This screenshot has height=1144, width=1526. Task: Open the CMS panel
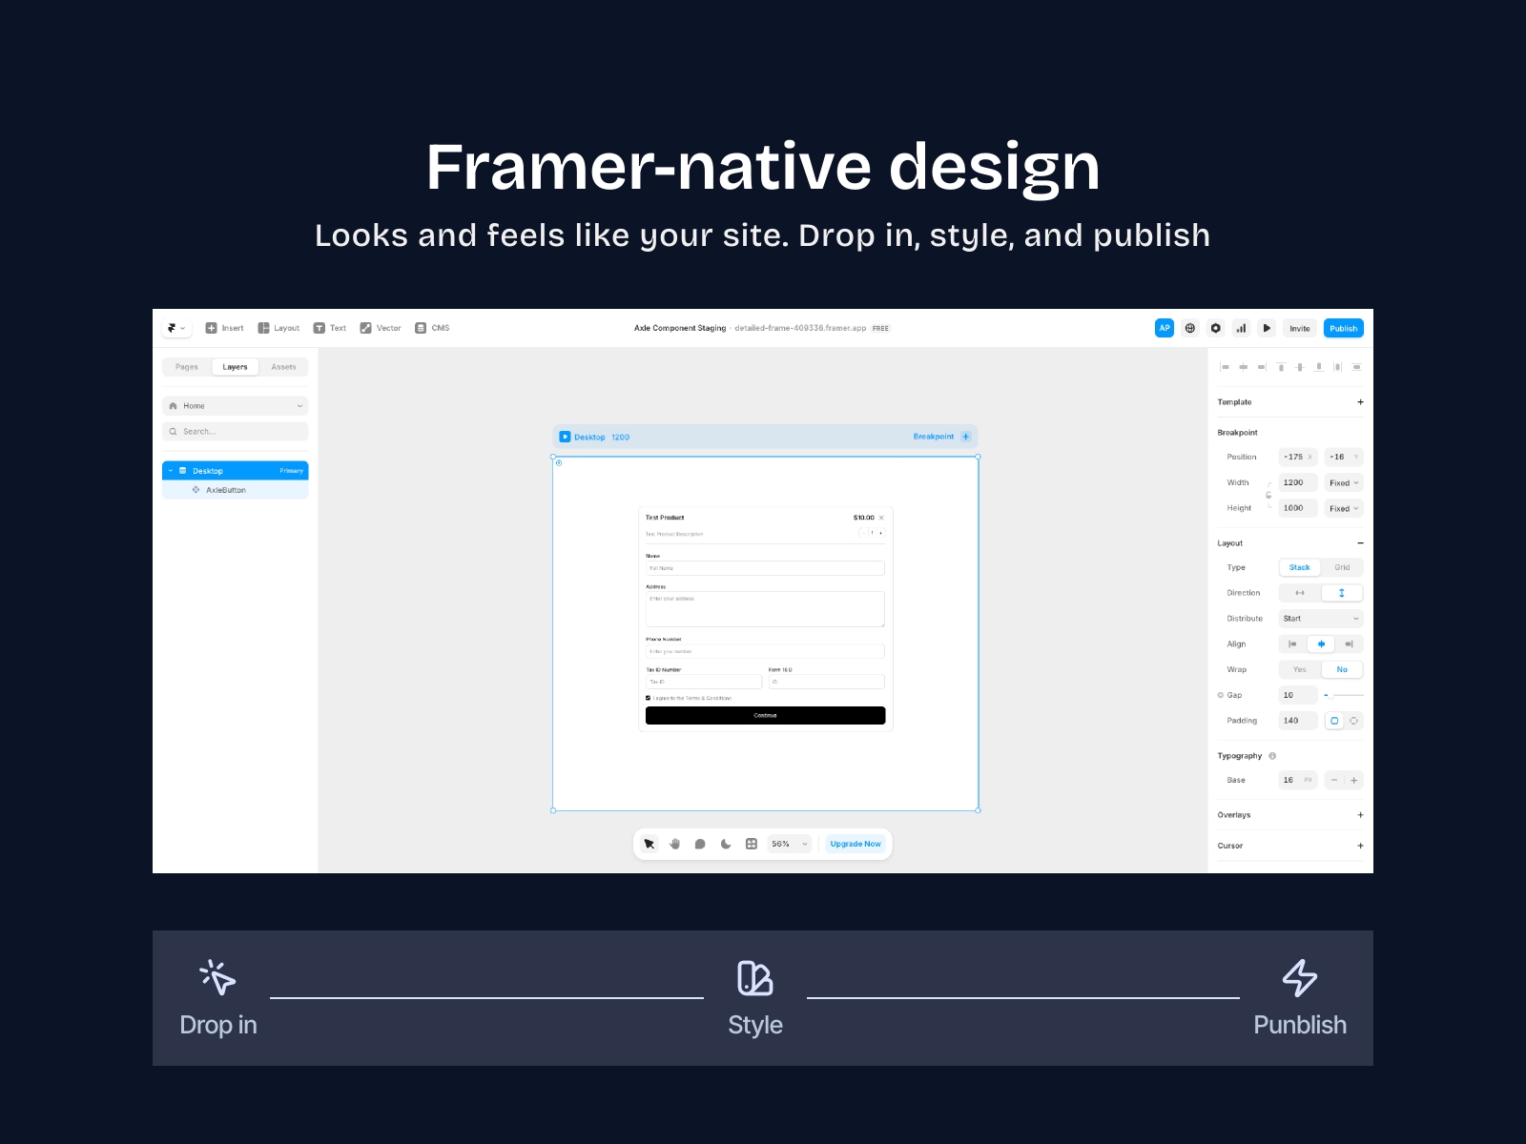click(x=421, y=327)
